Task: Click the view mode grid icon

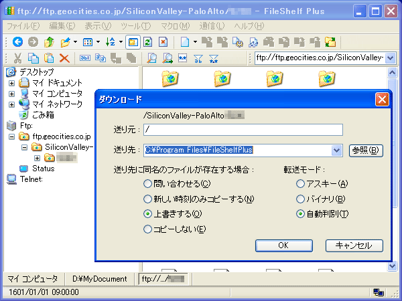Action: pos(88,41)
